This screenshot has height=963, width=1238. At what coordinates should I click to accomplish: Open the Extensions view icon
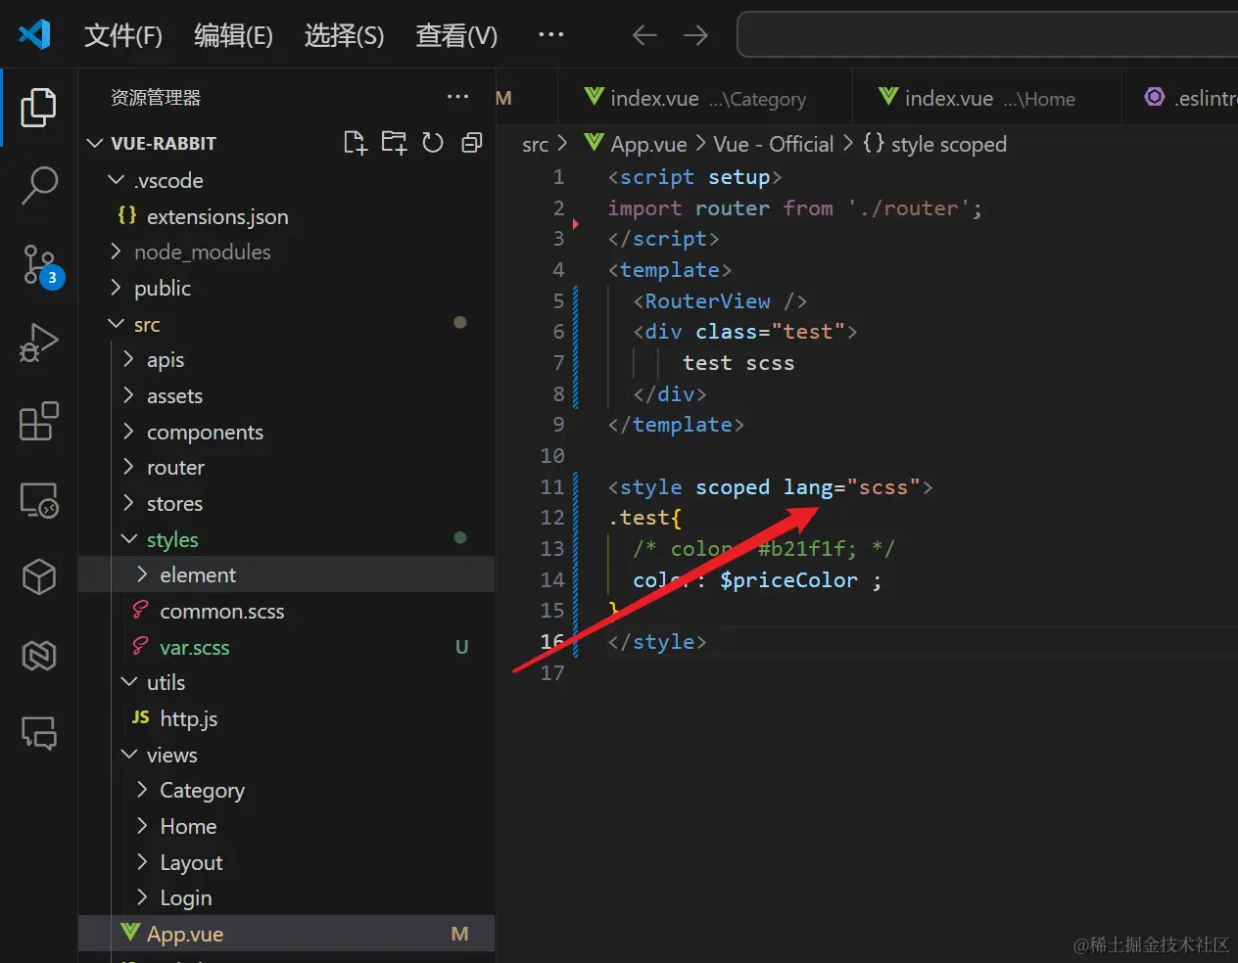(x=38, y=421)
